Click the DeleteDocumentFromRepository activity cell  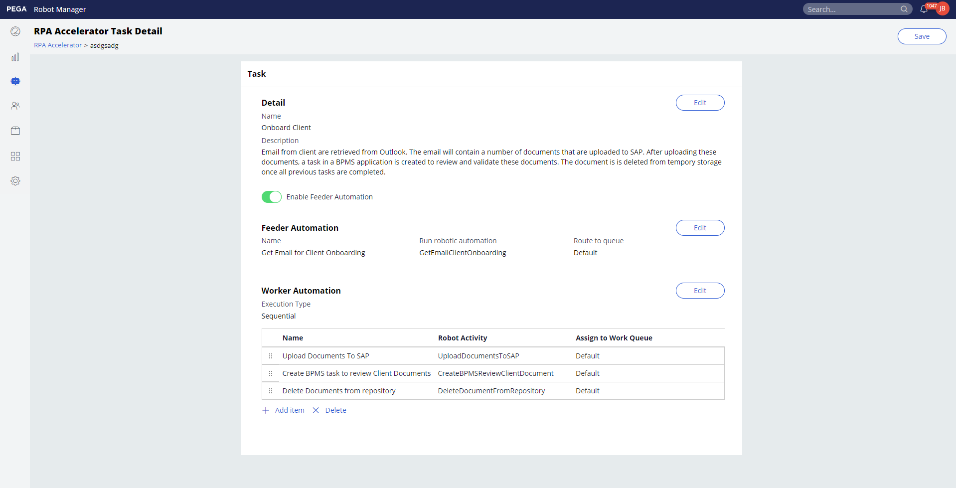(x=491, y=391)
